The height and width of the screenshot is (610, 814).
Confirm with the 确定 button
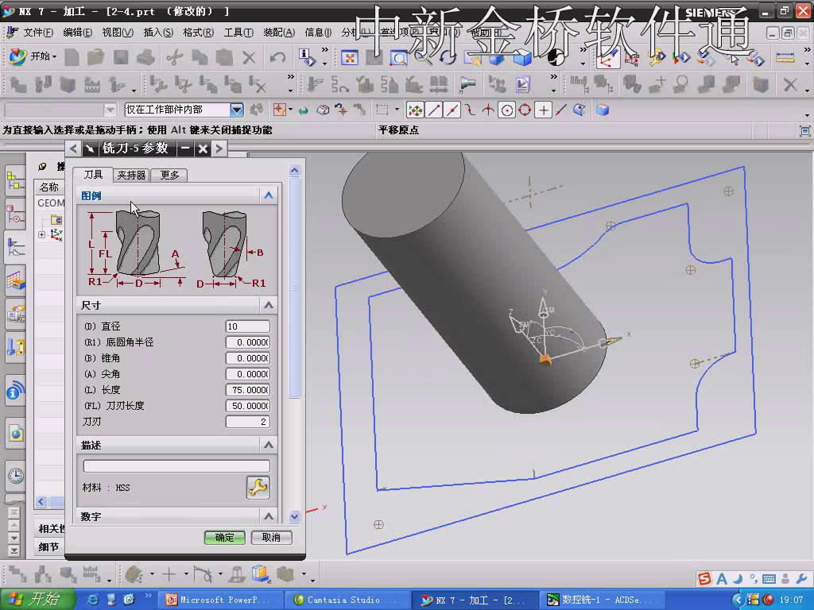tap(224, 538)
